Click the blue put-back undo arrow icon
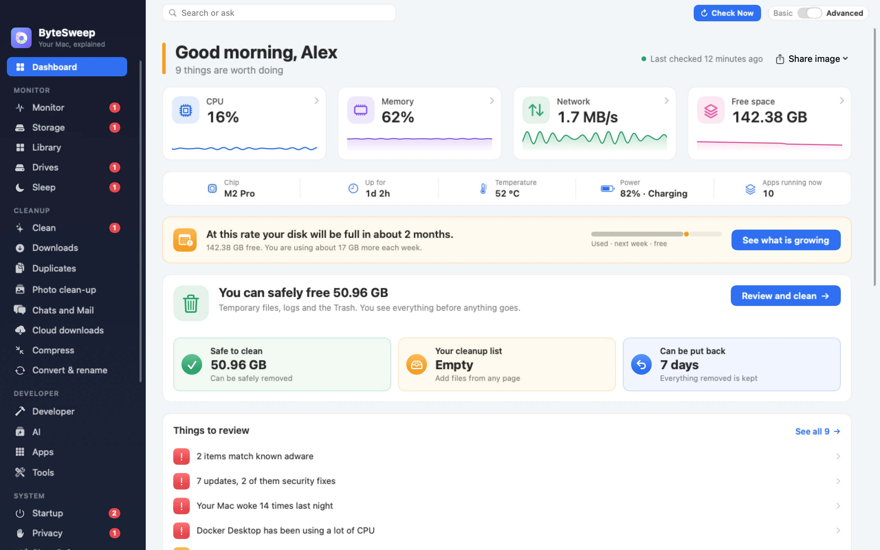This screenshot has height=550, width=880. [x=641, y=364]
